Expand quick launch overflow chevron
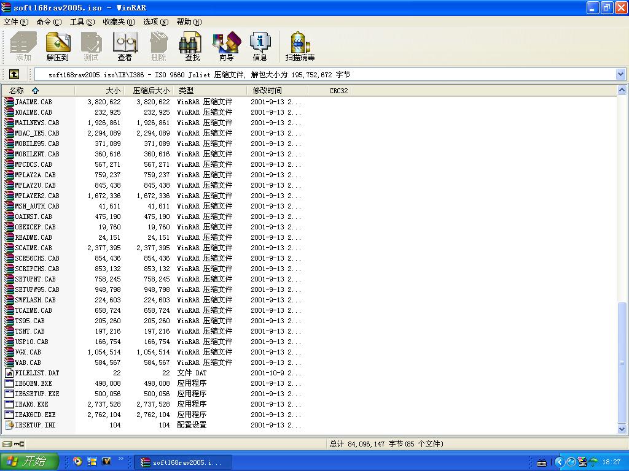This screenshot has width=629, height=471. (x=121, y=459)
